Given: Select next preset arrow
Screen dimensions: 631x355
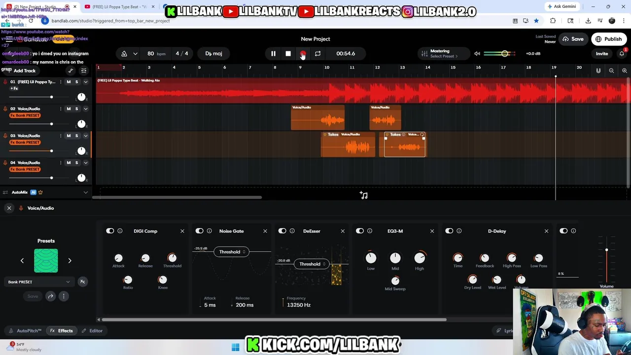Looking at the screenshot, I should pos(70,260).
